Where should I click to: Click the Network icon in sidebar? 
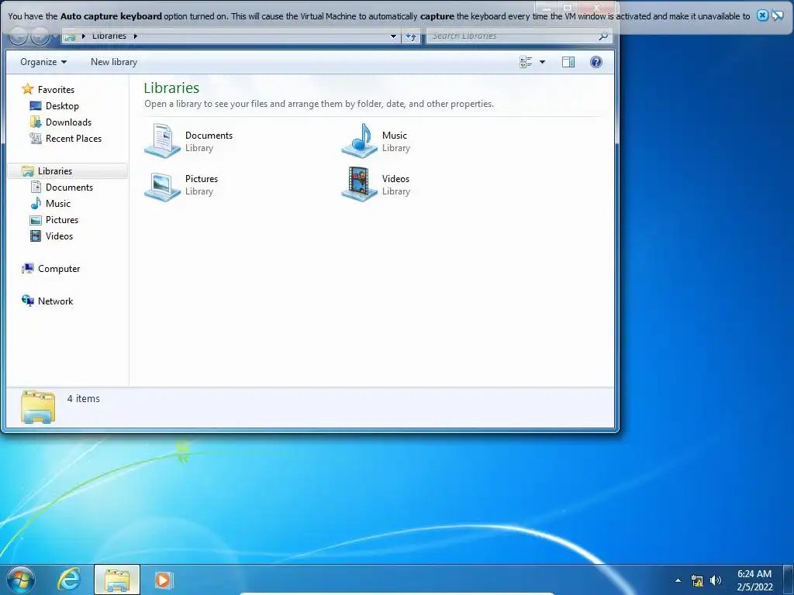[x=28, y=301]
